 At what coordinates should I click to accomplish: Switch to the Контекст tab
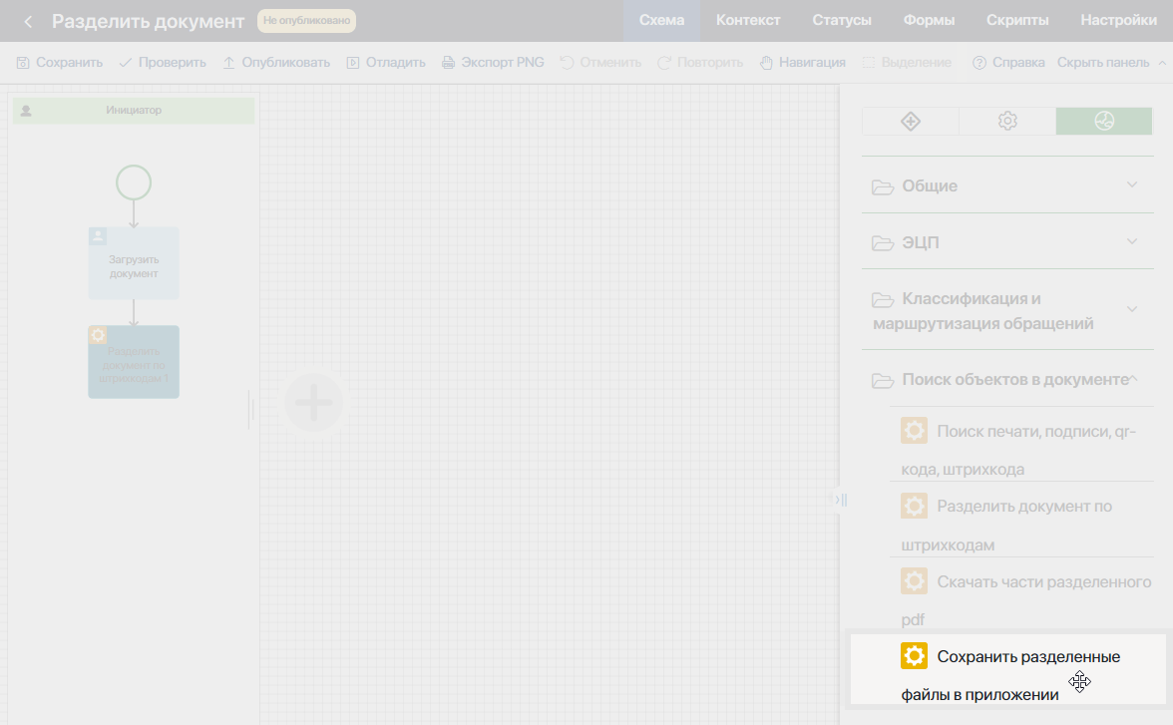tap(748, 21)
